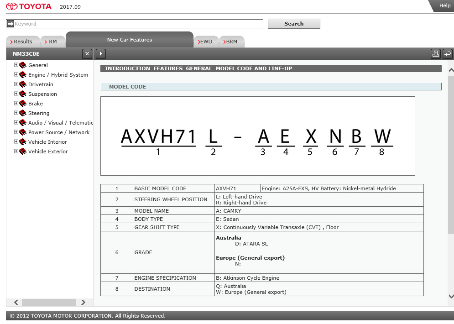Select the New Car Features tab
454x324 pixels.
tap(130, 40)
